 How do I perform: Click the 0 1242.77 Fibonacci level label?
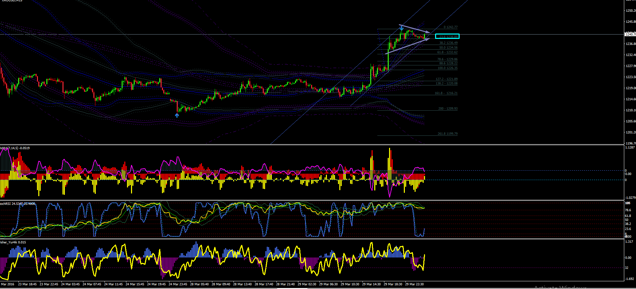451,27
